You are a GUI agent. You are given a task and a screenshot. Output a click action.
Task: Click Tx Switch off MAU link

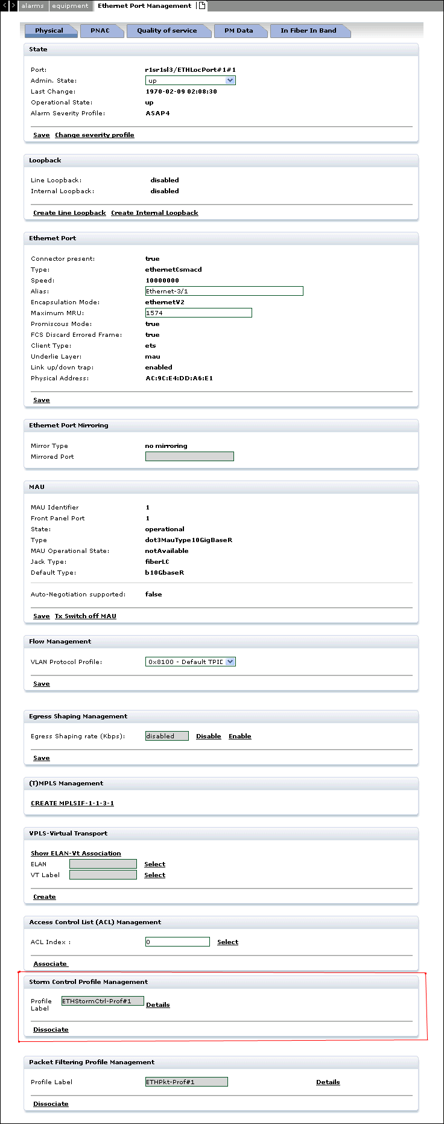point(86,616)
